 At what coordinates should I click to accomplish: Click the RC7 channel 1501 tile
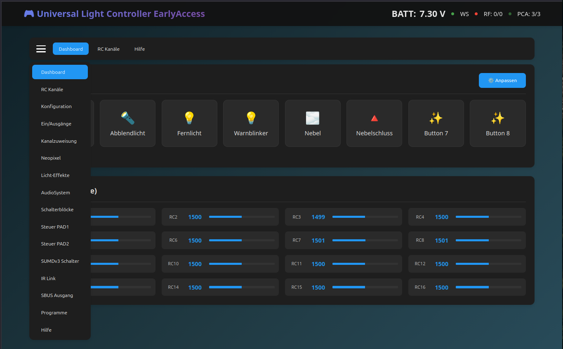pyautogui.click(x=343, y=240)
